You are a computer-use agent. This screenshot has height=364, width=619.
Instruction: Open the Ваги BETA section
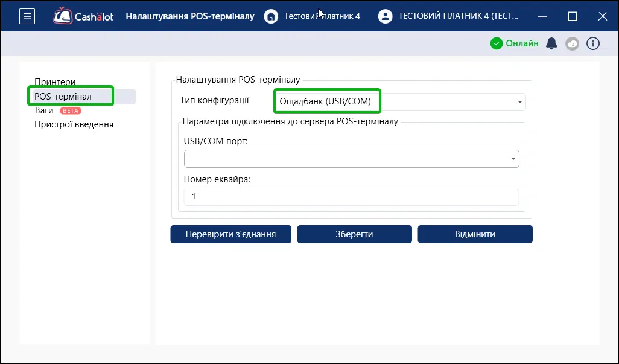pyautogui.click(x=58, y=110)
